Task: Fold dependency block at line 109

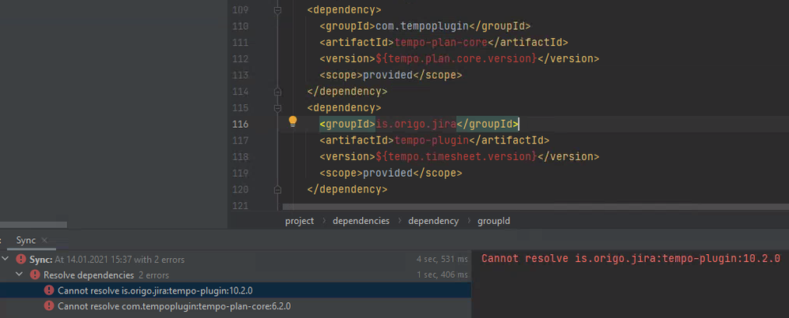Action: 277,10
